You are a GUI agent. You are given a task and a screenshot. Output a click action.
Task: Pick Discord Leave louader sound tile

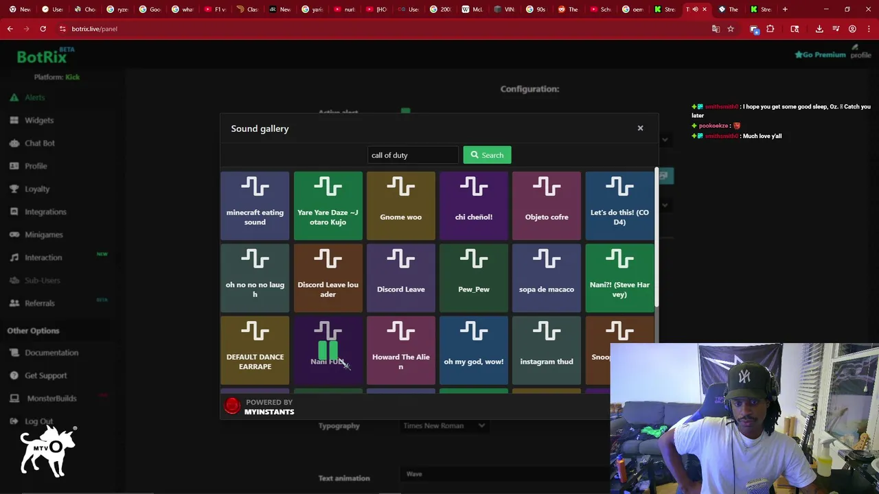click(328, 278)
